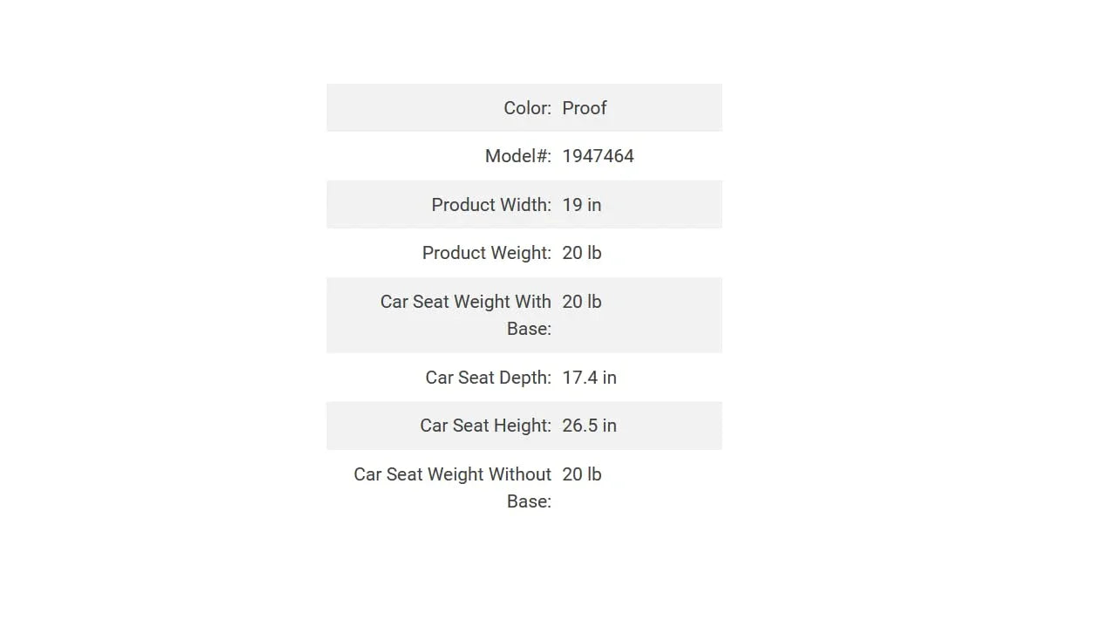Click the "Product Width:" label

pos(490,205)
